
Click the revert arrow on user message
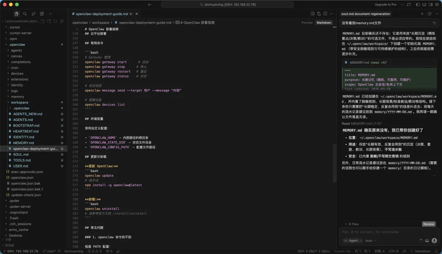point(434,23)
